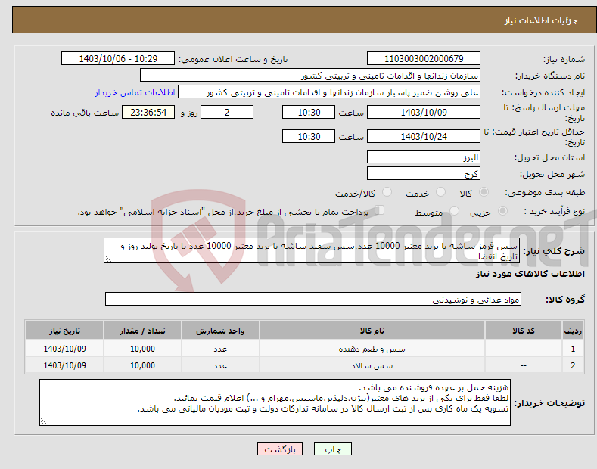This screenshot has width=597, height=469.
Task: Open the اطلاعات تماس خریدار link
Action: [135, 92]
